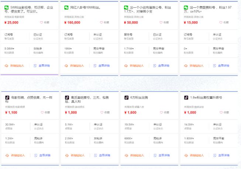Click consult agent headset icon on ¥25,000 card
The width and height of the screenshot is (241, 169).
pos(7,66)
